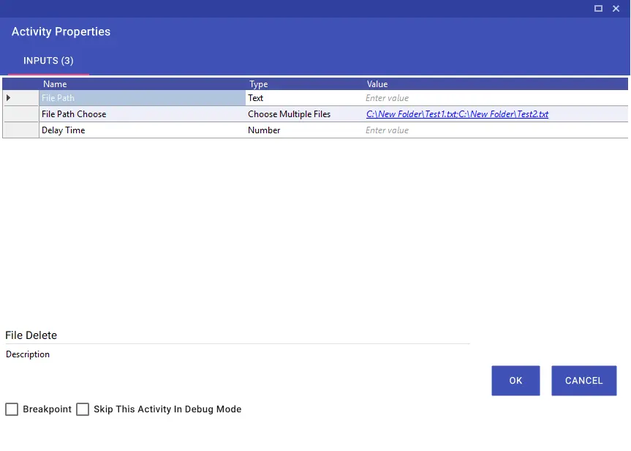The image size is (631, 451).
Task: Click the Text type cell
Action: 304,98
